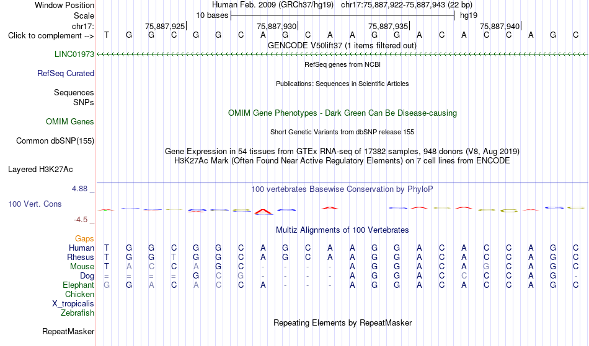589x346 pixels.
Task: Select the Zebrafish alignment row label
Action: pyautogui.click(x=77, y=313)
